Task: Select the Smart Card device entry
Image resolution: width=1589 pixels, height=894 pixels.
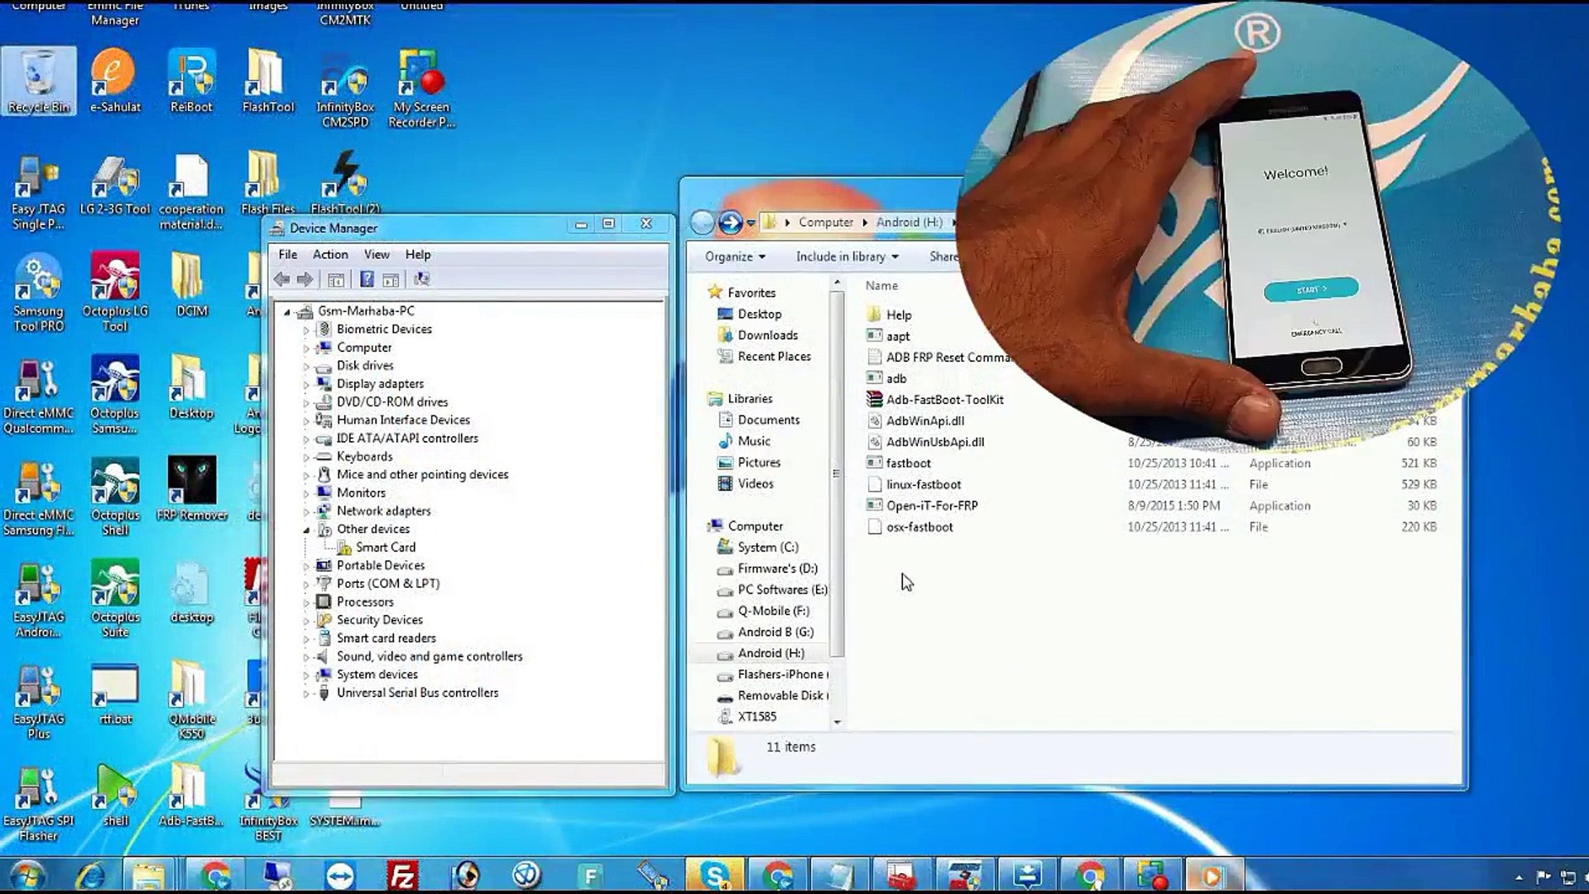Action: click(385, 547)
